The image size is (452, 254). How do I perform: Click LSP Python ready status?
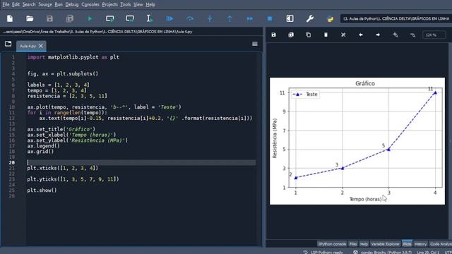pos(323,252)
